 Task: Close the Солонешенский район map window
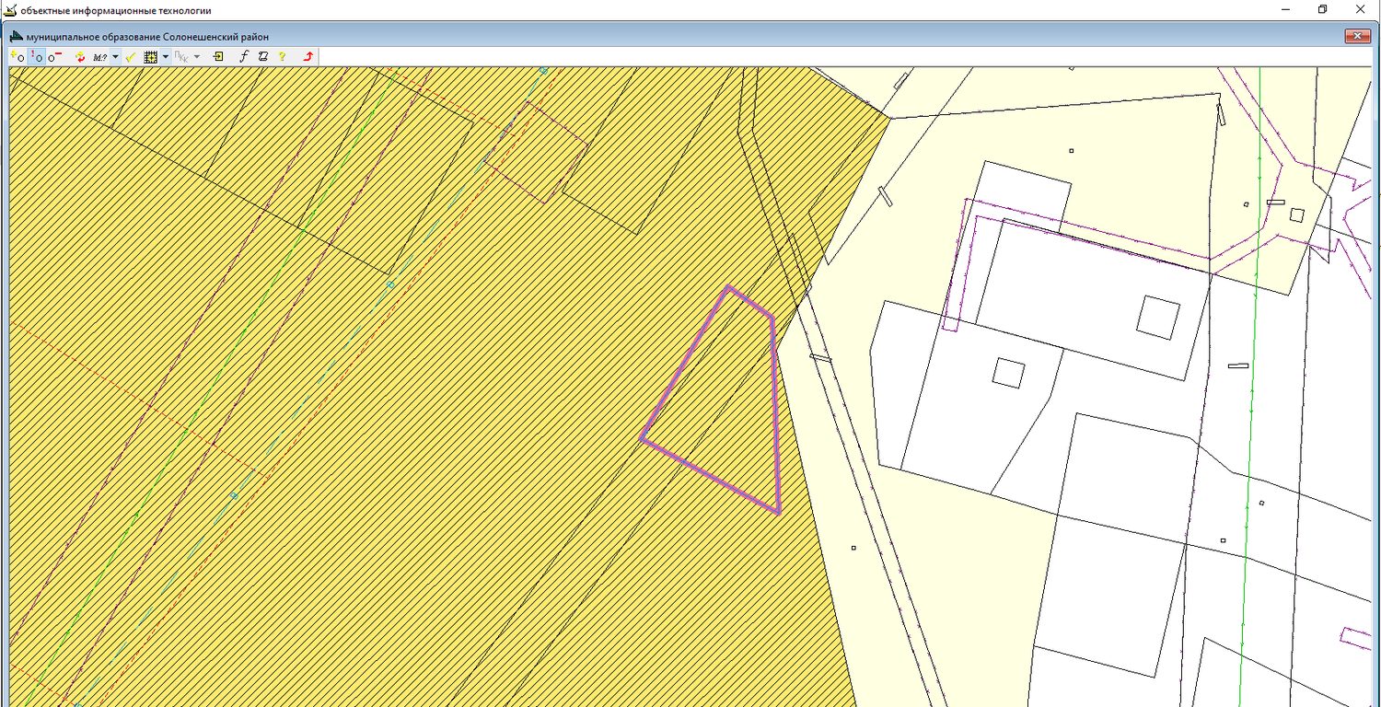pyautogui.click(x=1358, y=36)
